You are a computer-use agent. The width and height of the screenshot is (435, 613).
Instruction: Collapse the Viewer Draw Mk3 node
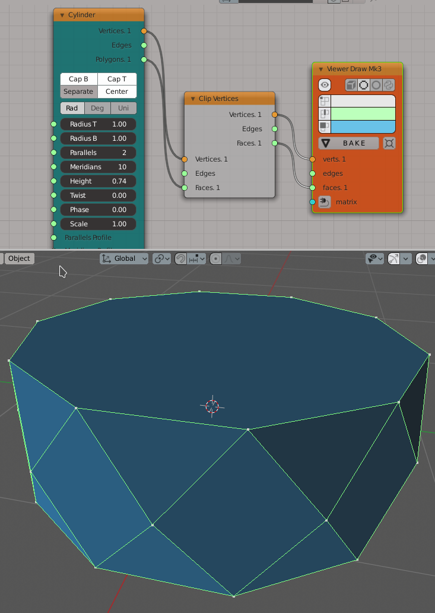click(x=320, y=69)
